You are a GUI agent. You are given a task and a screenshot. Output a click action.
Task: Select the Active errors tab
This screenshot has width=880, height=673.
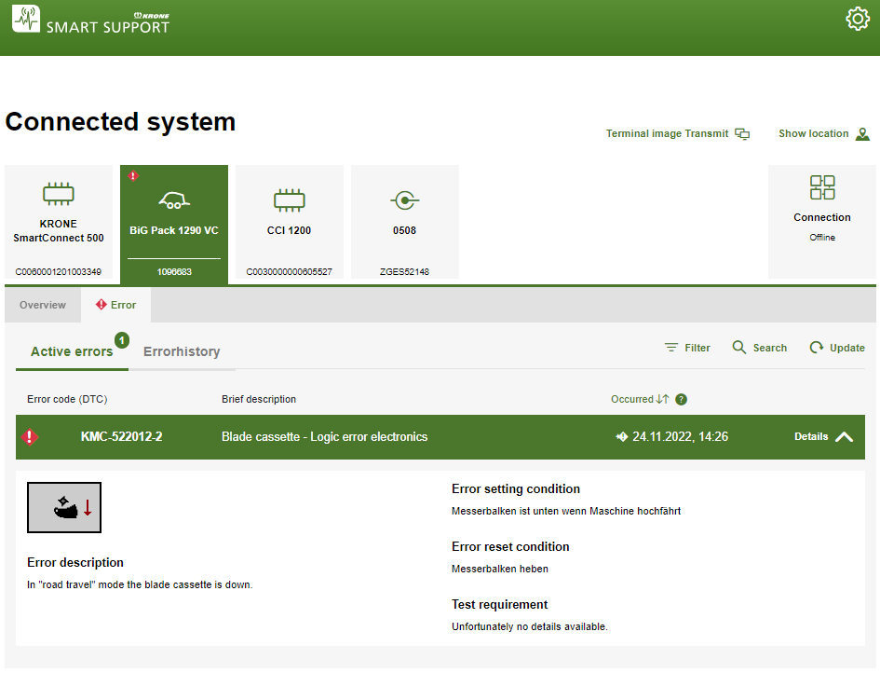pyautogui.click(x=72, y=351)
